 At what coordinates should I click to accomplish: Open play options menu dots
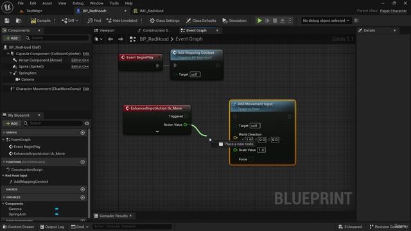click(290, 21)
